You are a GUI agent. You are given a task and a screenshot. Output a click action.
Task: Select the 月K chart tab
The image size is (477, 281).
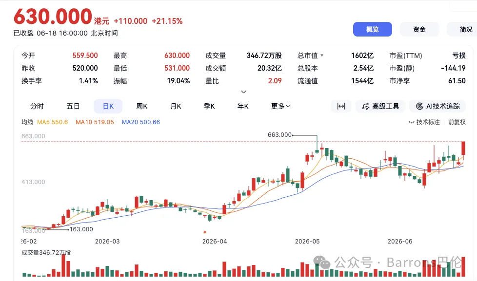click(176, 106)
